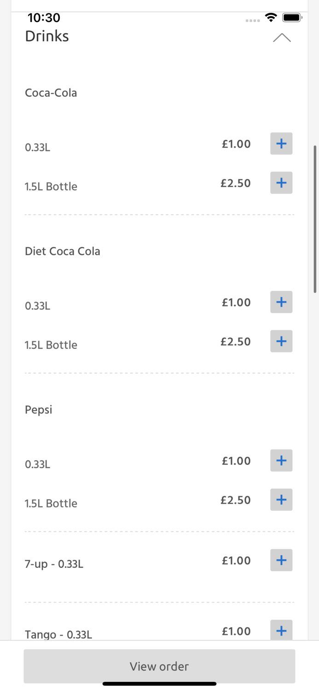Tap the £2.50 price for Pepsi 1.5L Bottle
The width and height of the screenshot is (319, 692).
[236, 500]
